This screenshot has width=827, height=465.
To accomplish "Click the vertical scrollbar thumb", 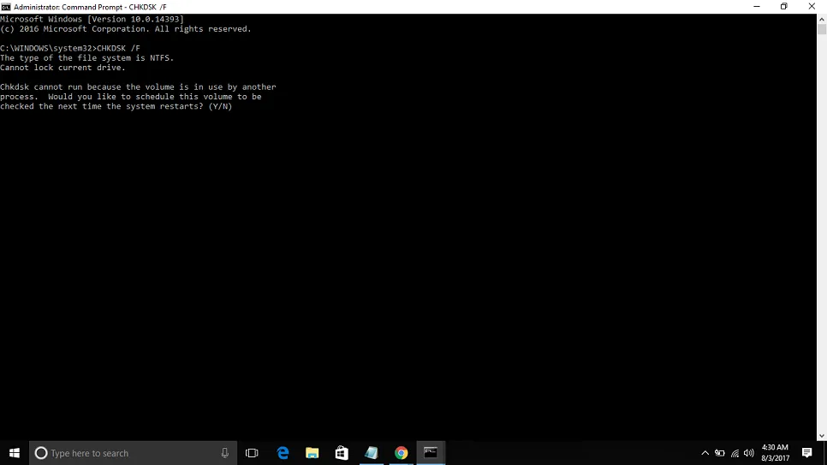I will point(822,30).
